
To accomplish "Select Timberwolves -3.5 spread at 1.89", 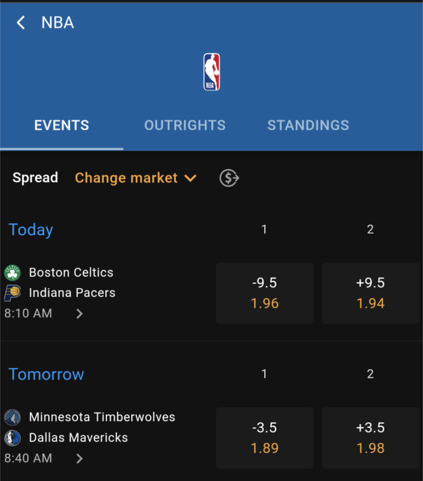I will point(264,438).
